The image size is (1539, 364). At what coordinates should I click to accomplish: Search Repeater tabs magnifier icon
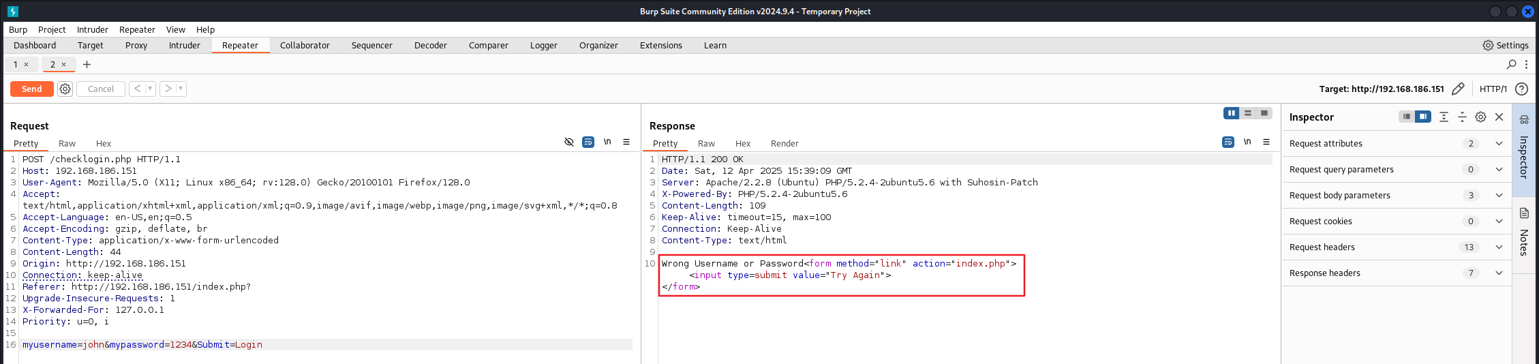(x=1511, y=64)
